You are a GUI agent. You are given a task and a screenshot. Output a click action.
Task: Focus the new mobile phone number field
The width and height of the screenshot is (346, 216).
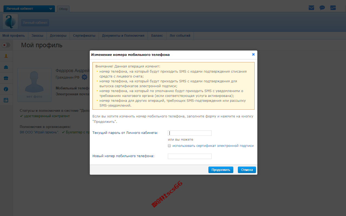click(190, 156)
